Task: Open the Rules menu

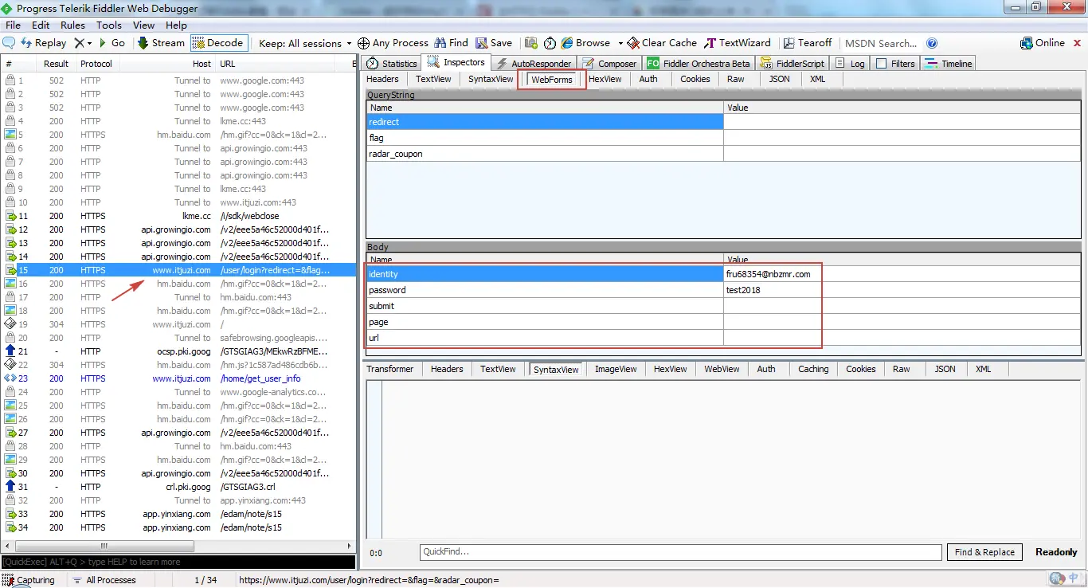Action: 72,25
